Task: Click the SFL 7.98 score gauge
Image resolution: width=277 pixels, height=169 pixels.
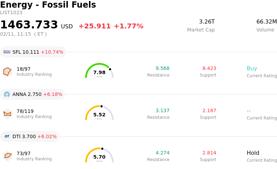Action: point(99,71)
